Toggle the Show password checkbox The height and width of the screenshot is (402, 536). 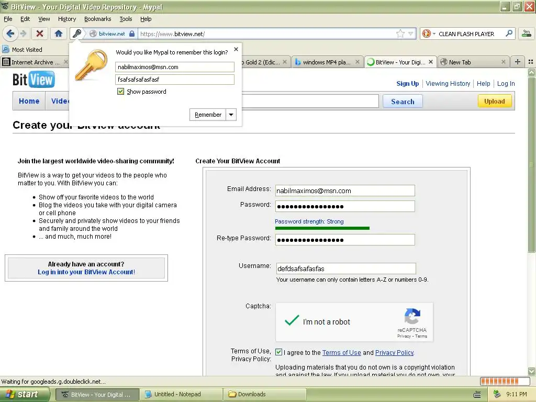pyautogui.click(x=120, y=91)
